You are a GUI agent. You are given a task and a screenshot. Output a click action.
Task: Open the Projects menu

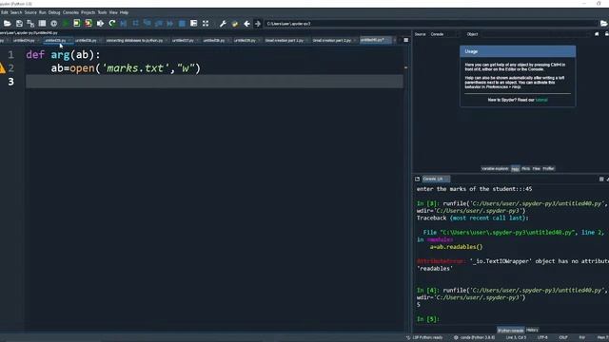pyautogui.click(x=88, y=12)
